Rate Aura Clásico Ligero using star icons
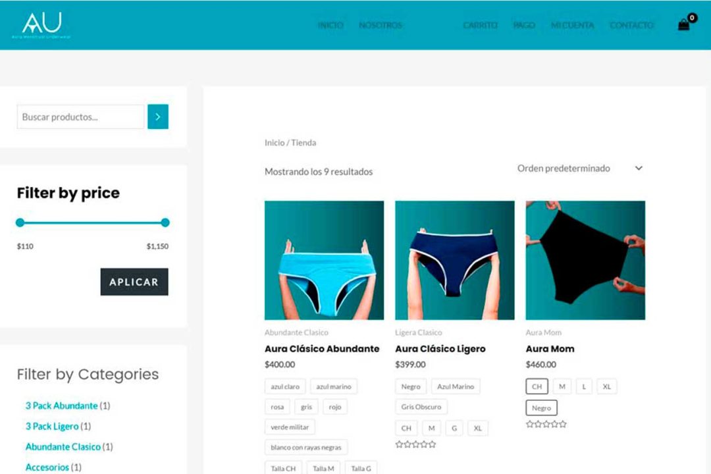Screen dimensions: 711x474 415,444
